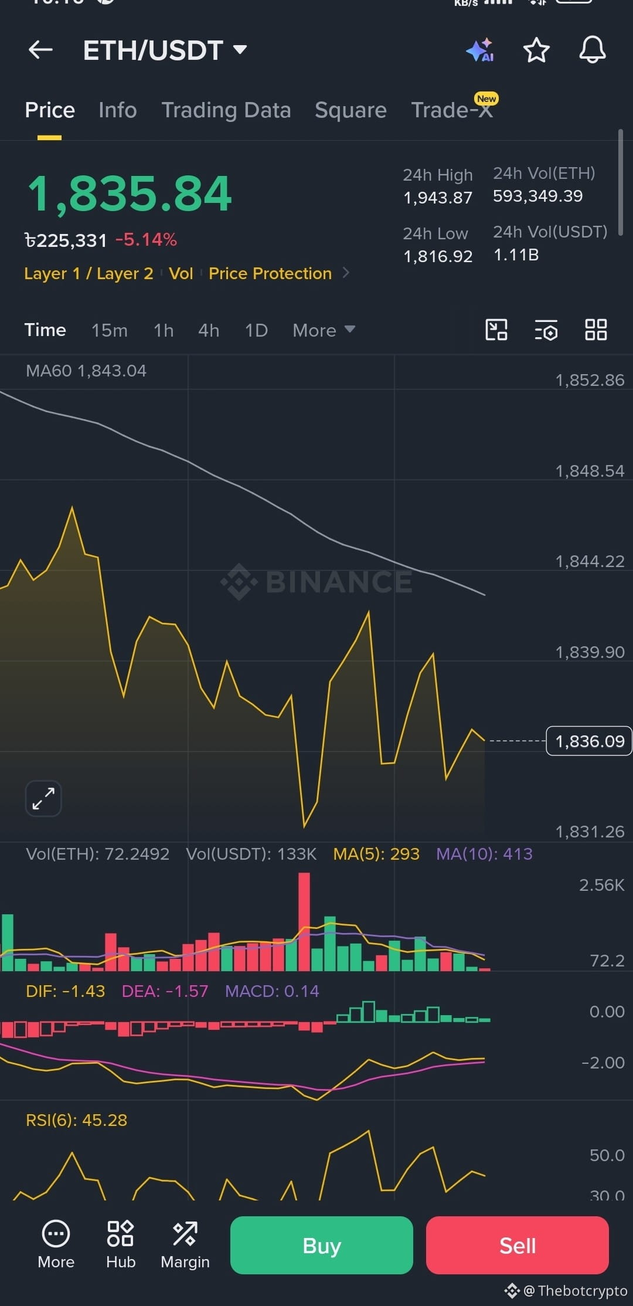Tap the Vol(USDT): 133K label

(x=251, y=854)
